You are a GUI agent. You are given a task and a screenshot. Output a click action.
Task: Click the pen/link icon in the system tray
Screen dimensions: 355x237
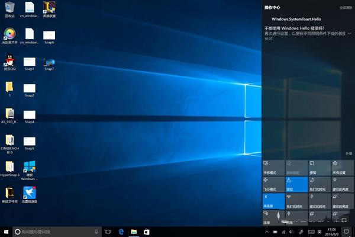pyautogui.click(x=301, y=232)
